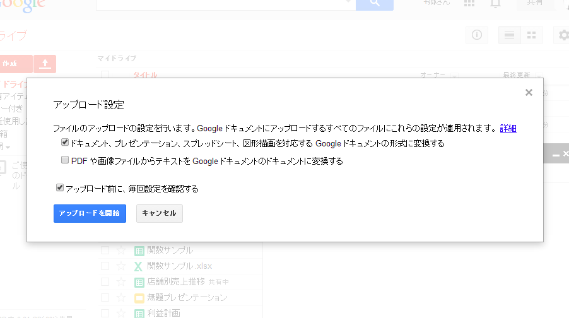Select checkbox for 店舗別売上推移

pos(105,281)
